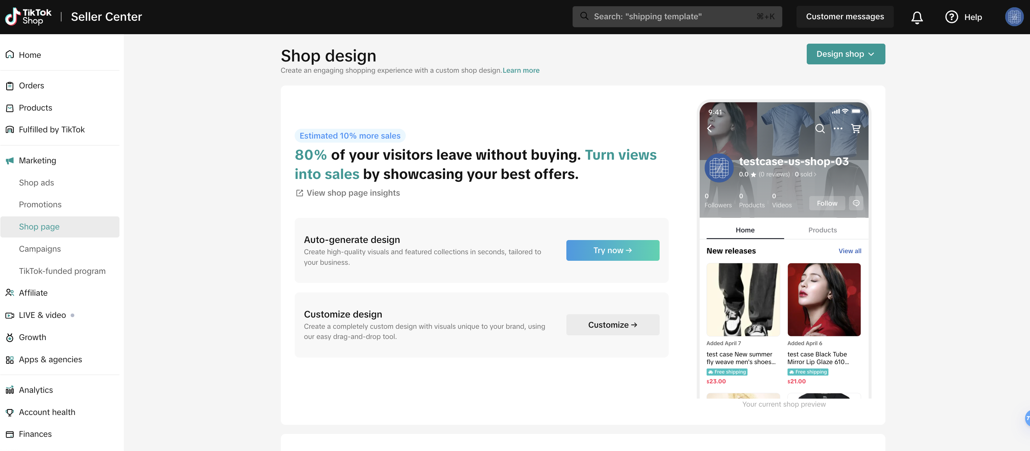Click the TikTok Shop logo
Viewport: 1030px width, 451px height.
point(28,17)
